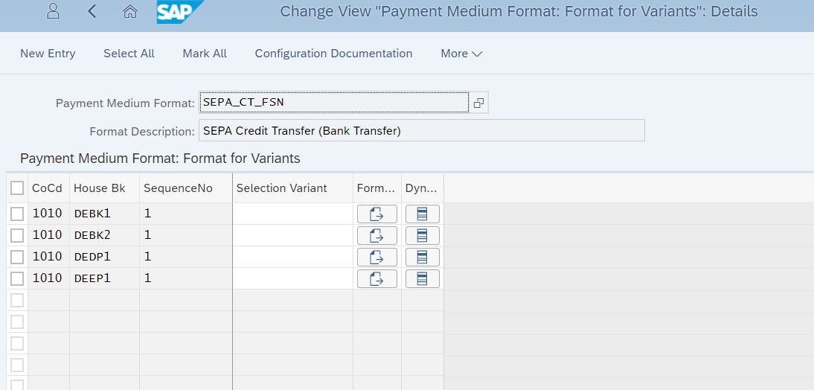Viewport: 814px width, 390px height.
Task: Click company code 1010 in DEBK2 row
Action: click(x=48, y=235)
